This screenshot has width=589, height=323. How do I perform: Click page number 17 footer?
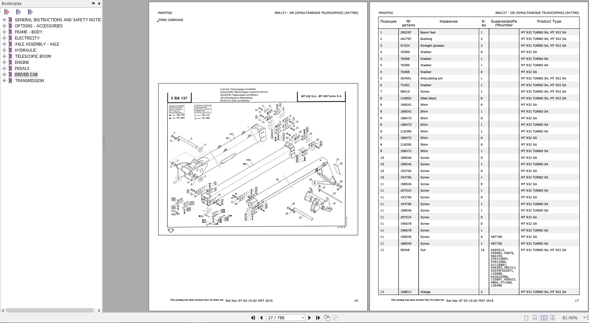tap(577, 301)
